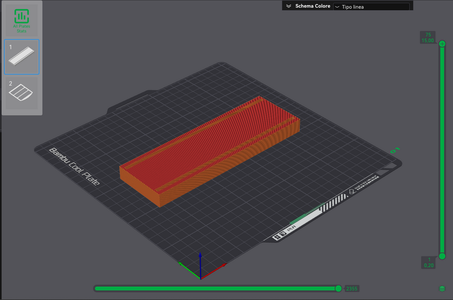The height and width of the screenshot is (300, 453).
Task: Click the layers icon below vertical slider
Action: coord(442,288)
